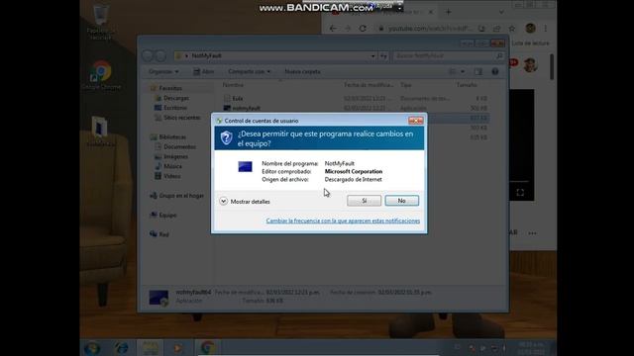Click Abrir in the Explorer toolbar
This screenshot has height=356, width=634.
204,71
